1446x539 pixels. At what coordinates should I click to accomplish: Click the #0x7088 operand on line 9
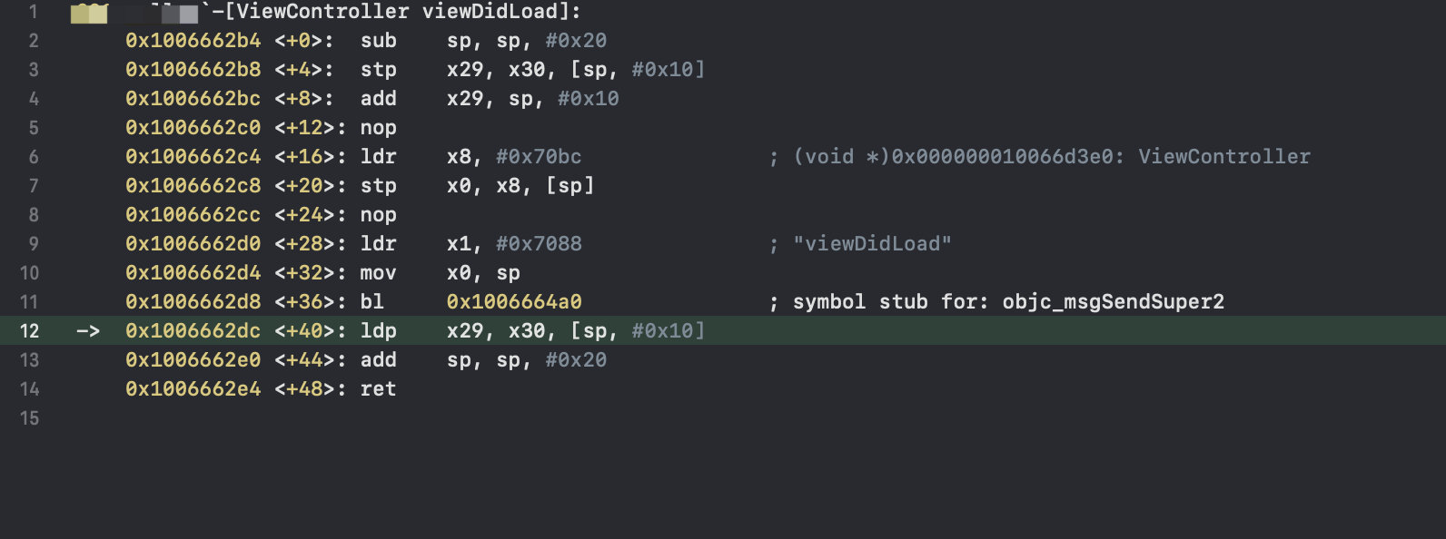(539, 244)
